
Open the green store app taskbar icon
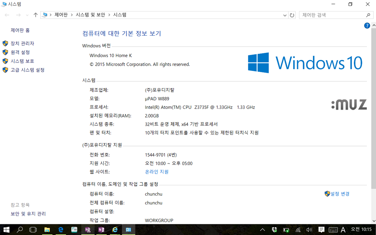tap(74, 230)
